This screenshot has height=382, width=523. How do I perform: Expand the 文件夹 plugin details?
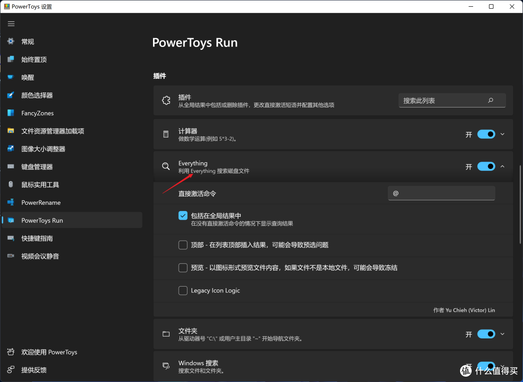503,334
